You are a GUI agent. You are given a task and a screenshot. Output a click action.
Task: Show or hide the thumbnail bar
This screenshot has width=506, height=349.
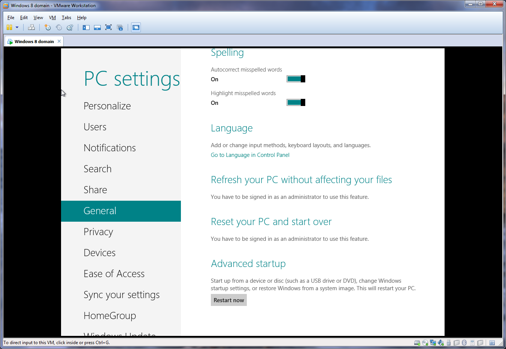point(97,27)
